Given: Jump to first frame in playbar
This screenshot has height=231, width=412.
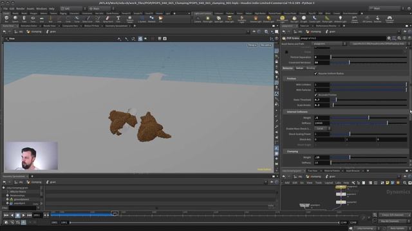Looking at the screenshot, I should (x=6, y=216).
